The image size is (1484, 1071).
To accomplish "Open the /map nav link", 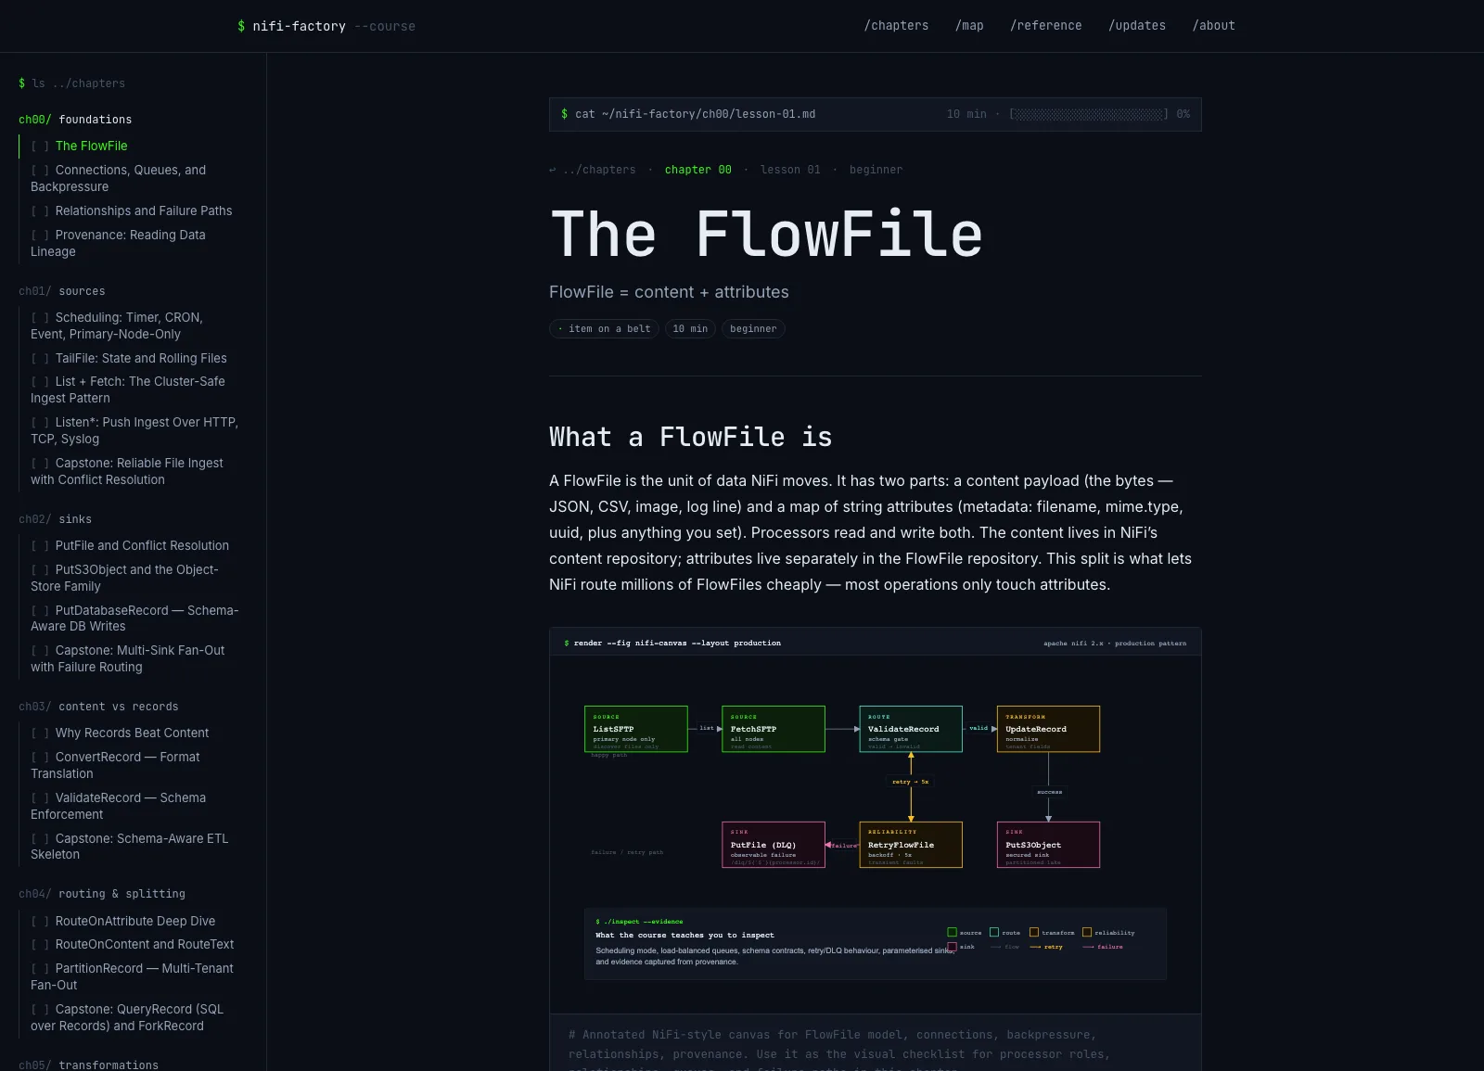I will [x=969, y=26].
